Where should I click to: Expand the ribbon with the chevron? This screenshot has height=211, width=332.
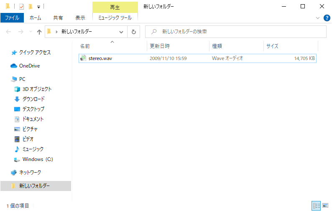[318, 18]
